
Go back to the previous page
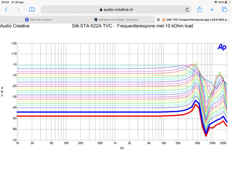coord(6,10)
